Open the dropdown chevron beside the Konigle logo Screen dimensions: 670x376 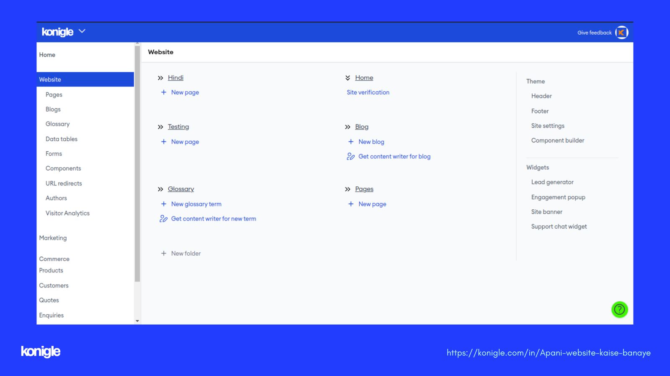click(82, 31)
